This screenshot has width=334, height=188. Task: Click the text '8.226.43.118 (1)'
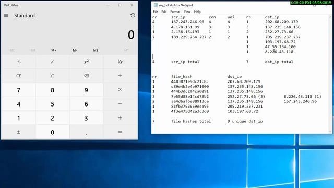303,96
